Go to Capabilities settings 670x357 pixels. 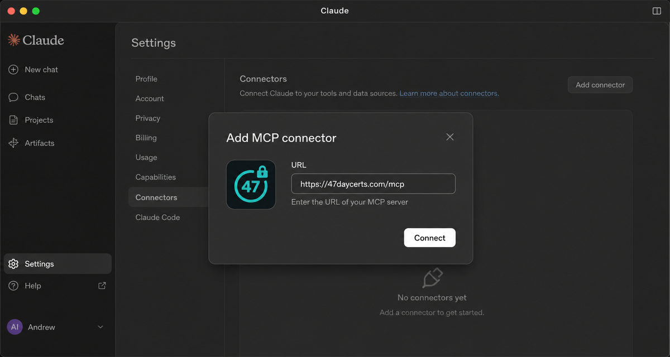tap(156, 177)
